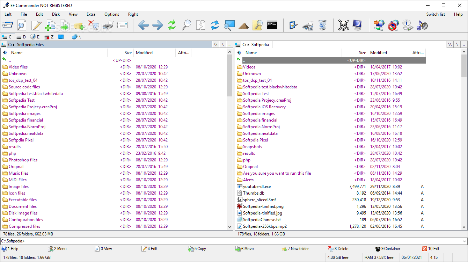
Task: Click the connect network drive icon
Action: (x=379, y=25)
